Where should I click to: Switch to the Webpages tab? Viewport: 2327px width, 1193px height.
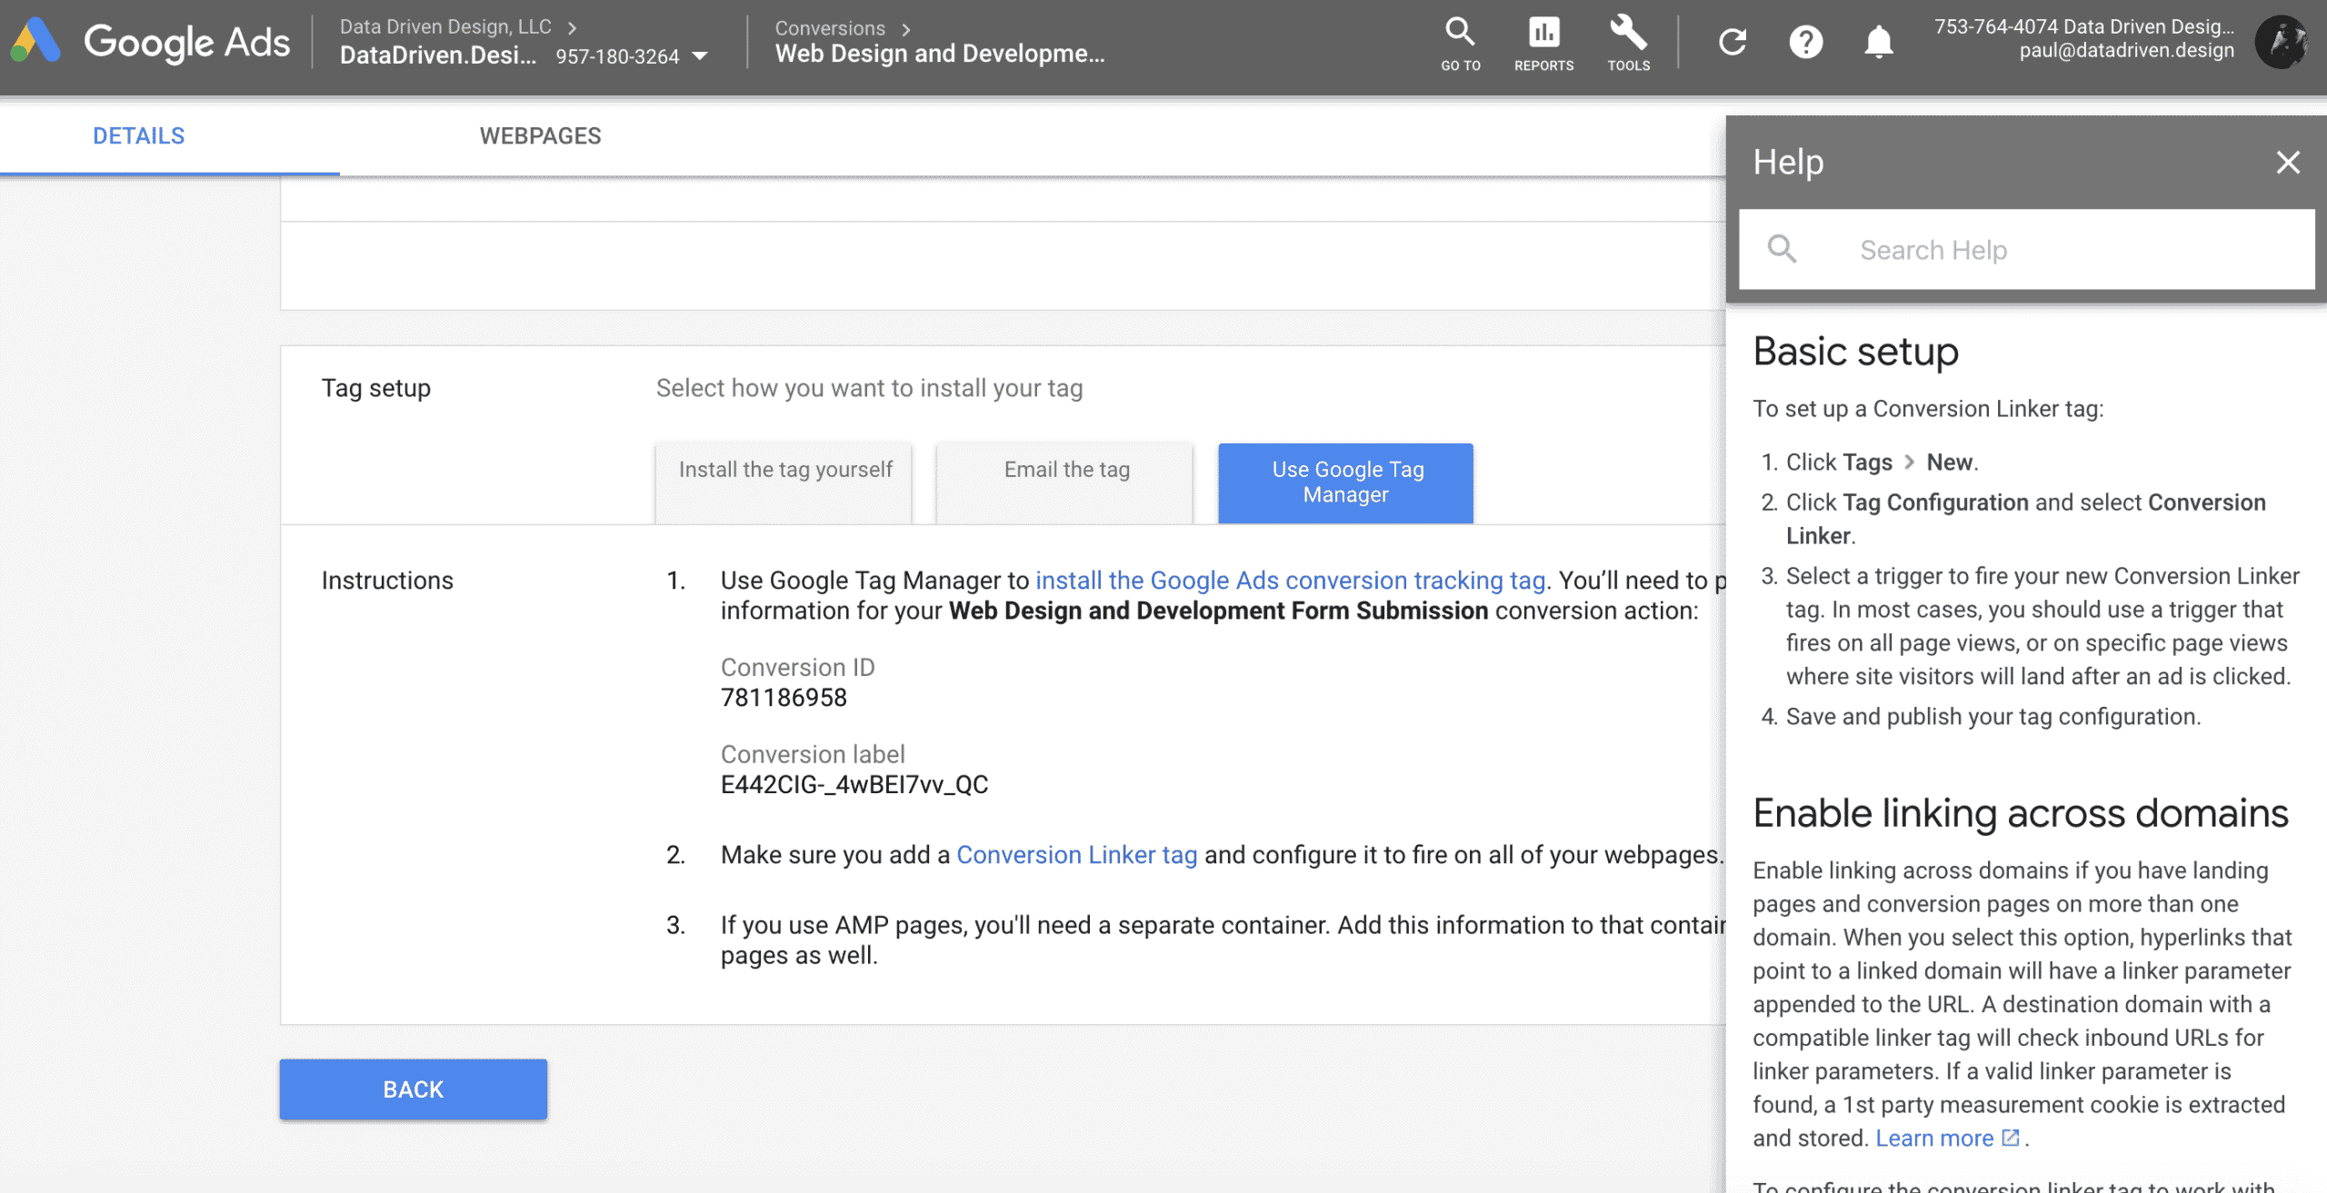(x=540, y=136)
